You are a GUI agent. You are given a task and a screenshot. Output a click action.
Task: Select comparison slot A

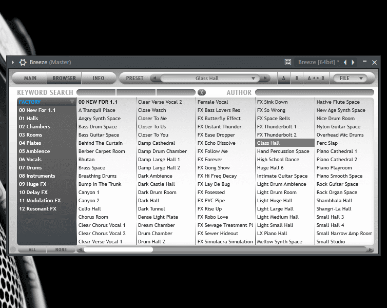click(x=284, y=78)
